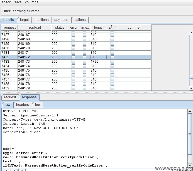193x171 pixels.
Task: Open the columns menu
Action: (x=32, y=2)
